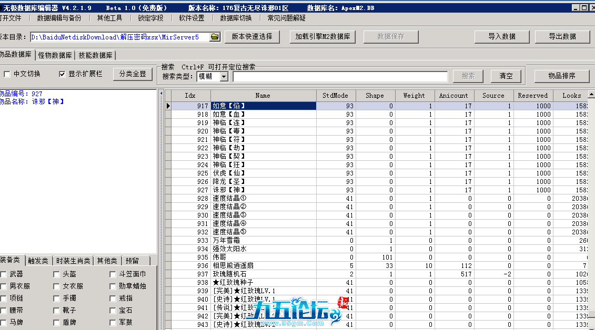Switch to the 技能数据库 tab
This screenshot has width=595, height=330.
coord(95,55)
